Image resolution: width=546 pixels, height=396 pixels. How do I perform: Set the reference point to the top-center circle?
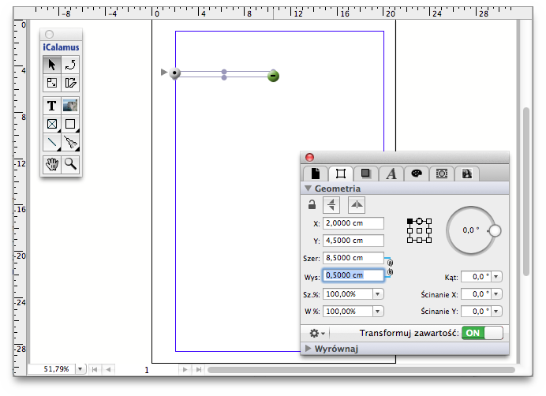coord(419,221)
